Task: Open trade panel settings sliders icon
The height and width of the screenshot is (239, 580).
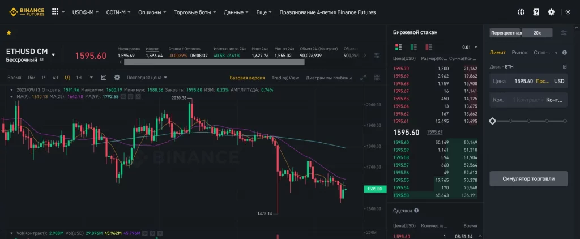Action: point(564,33)
